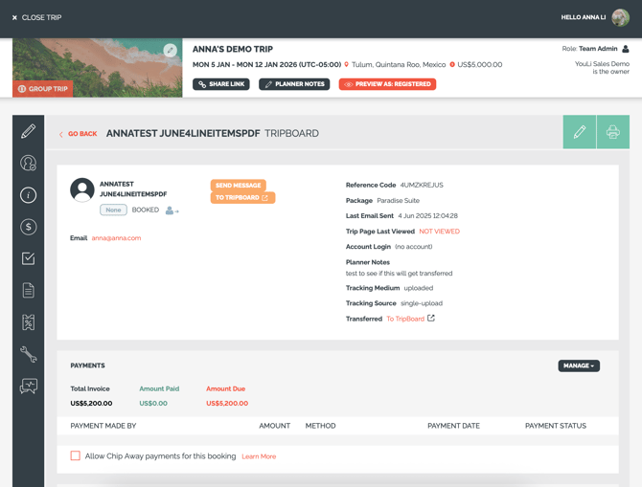This screenshot has height=487, width=642.
Task: Open the Learn More link
Action: tap(259, 456)
